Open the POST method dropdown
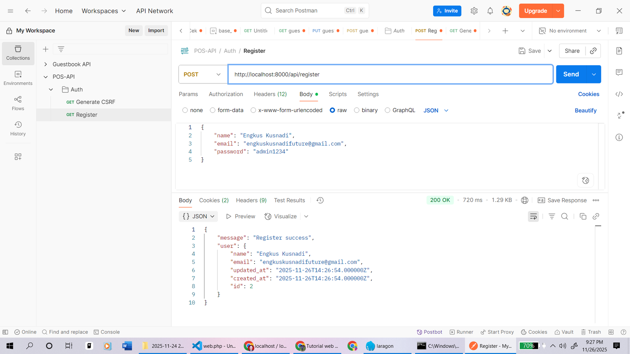 202,74
